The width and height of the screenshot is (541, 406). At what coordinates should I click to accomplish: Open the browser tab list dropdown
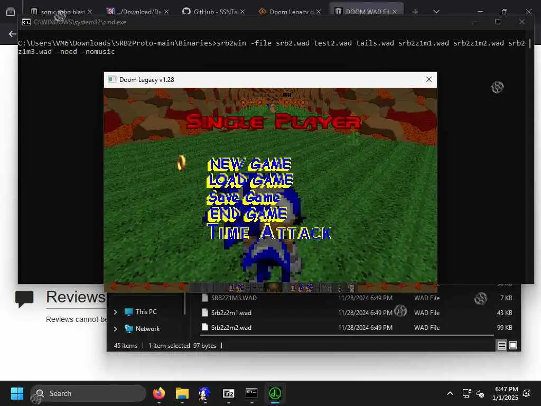tap(436, 12)
